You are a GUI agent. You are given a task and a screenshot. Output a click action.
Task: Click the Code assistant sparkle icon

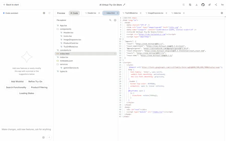pos(4,13)
